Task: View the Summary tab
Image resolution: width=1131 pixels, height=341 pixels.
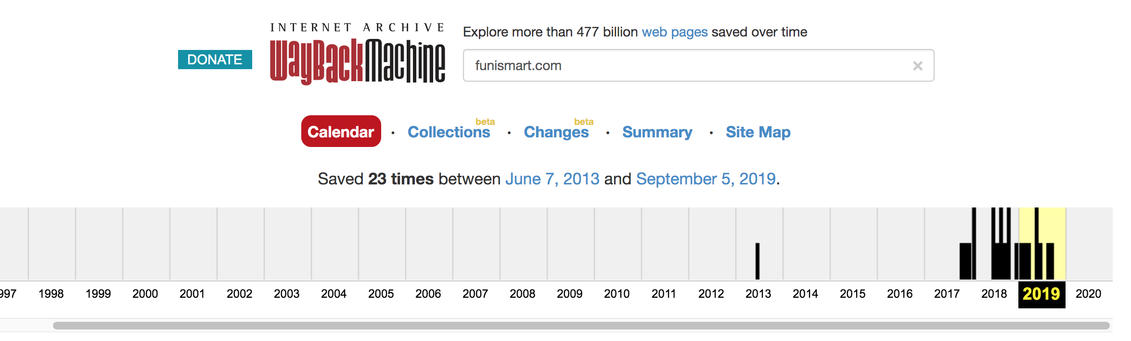Action: click(657, 132)
